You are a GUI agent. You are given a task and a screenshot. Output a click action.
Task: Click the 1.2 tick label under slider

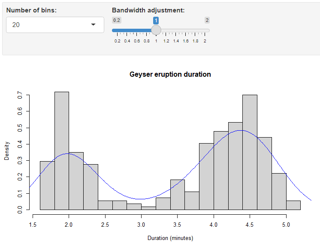click(x=166, y=41)
